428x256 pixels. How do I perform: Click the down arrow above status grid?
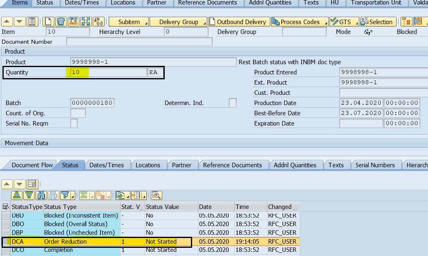pyautogui.click(x=20, y=184)
